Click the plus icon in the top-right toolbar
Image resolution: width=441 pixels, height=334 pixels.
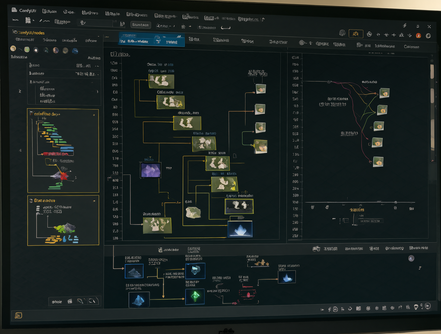(x=394, y=35)
